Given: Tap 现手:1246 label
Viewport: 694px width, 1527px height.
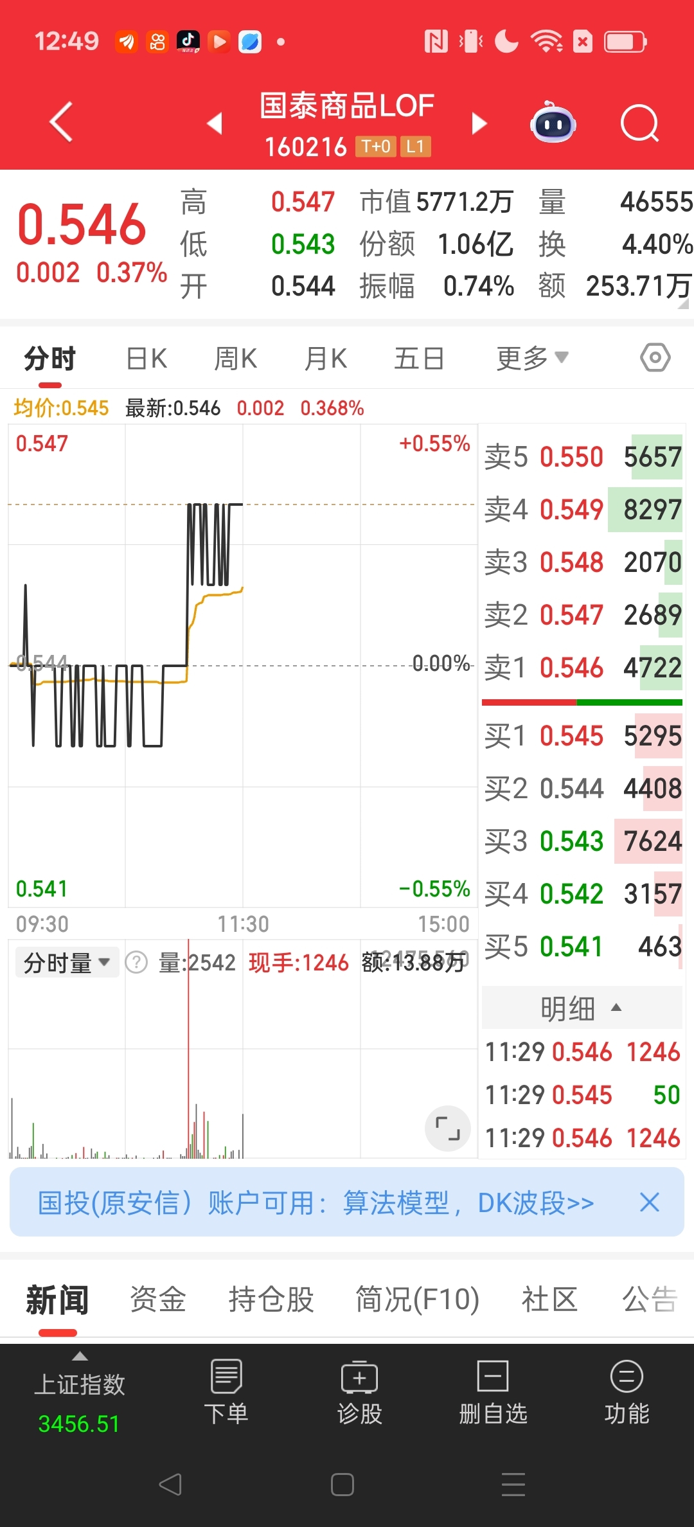Looking at the screenshot, I should (299, 963).
